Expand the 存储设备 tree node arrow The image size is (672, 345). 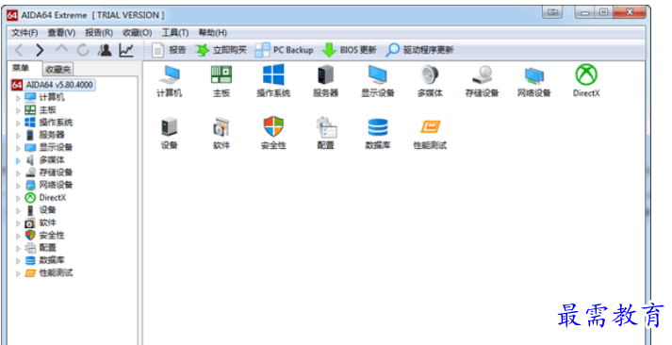(18, 173)
